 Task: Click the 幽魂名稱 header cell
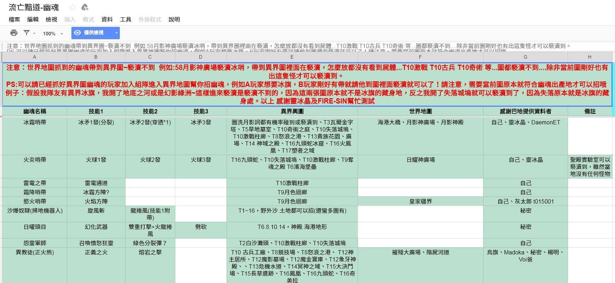(x=35, y=111)
